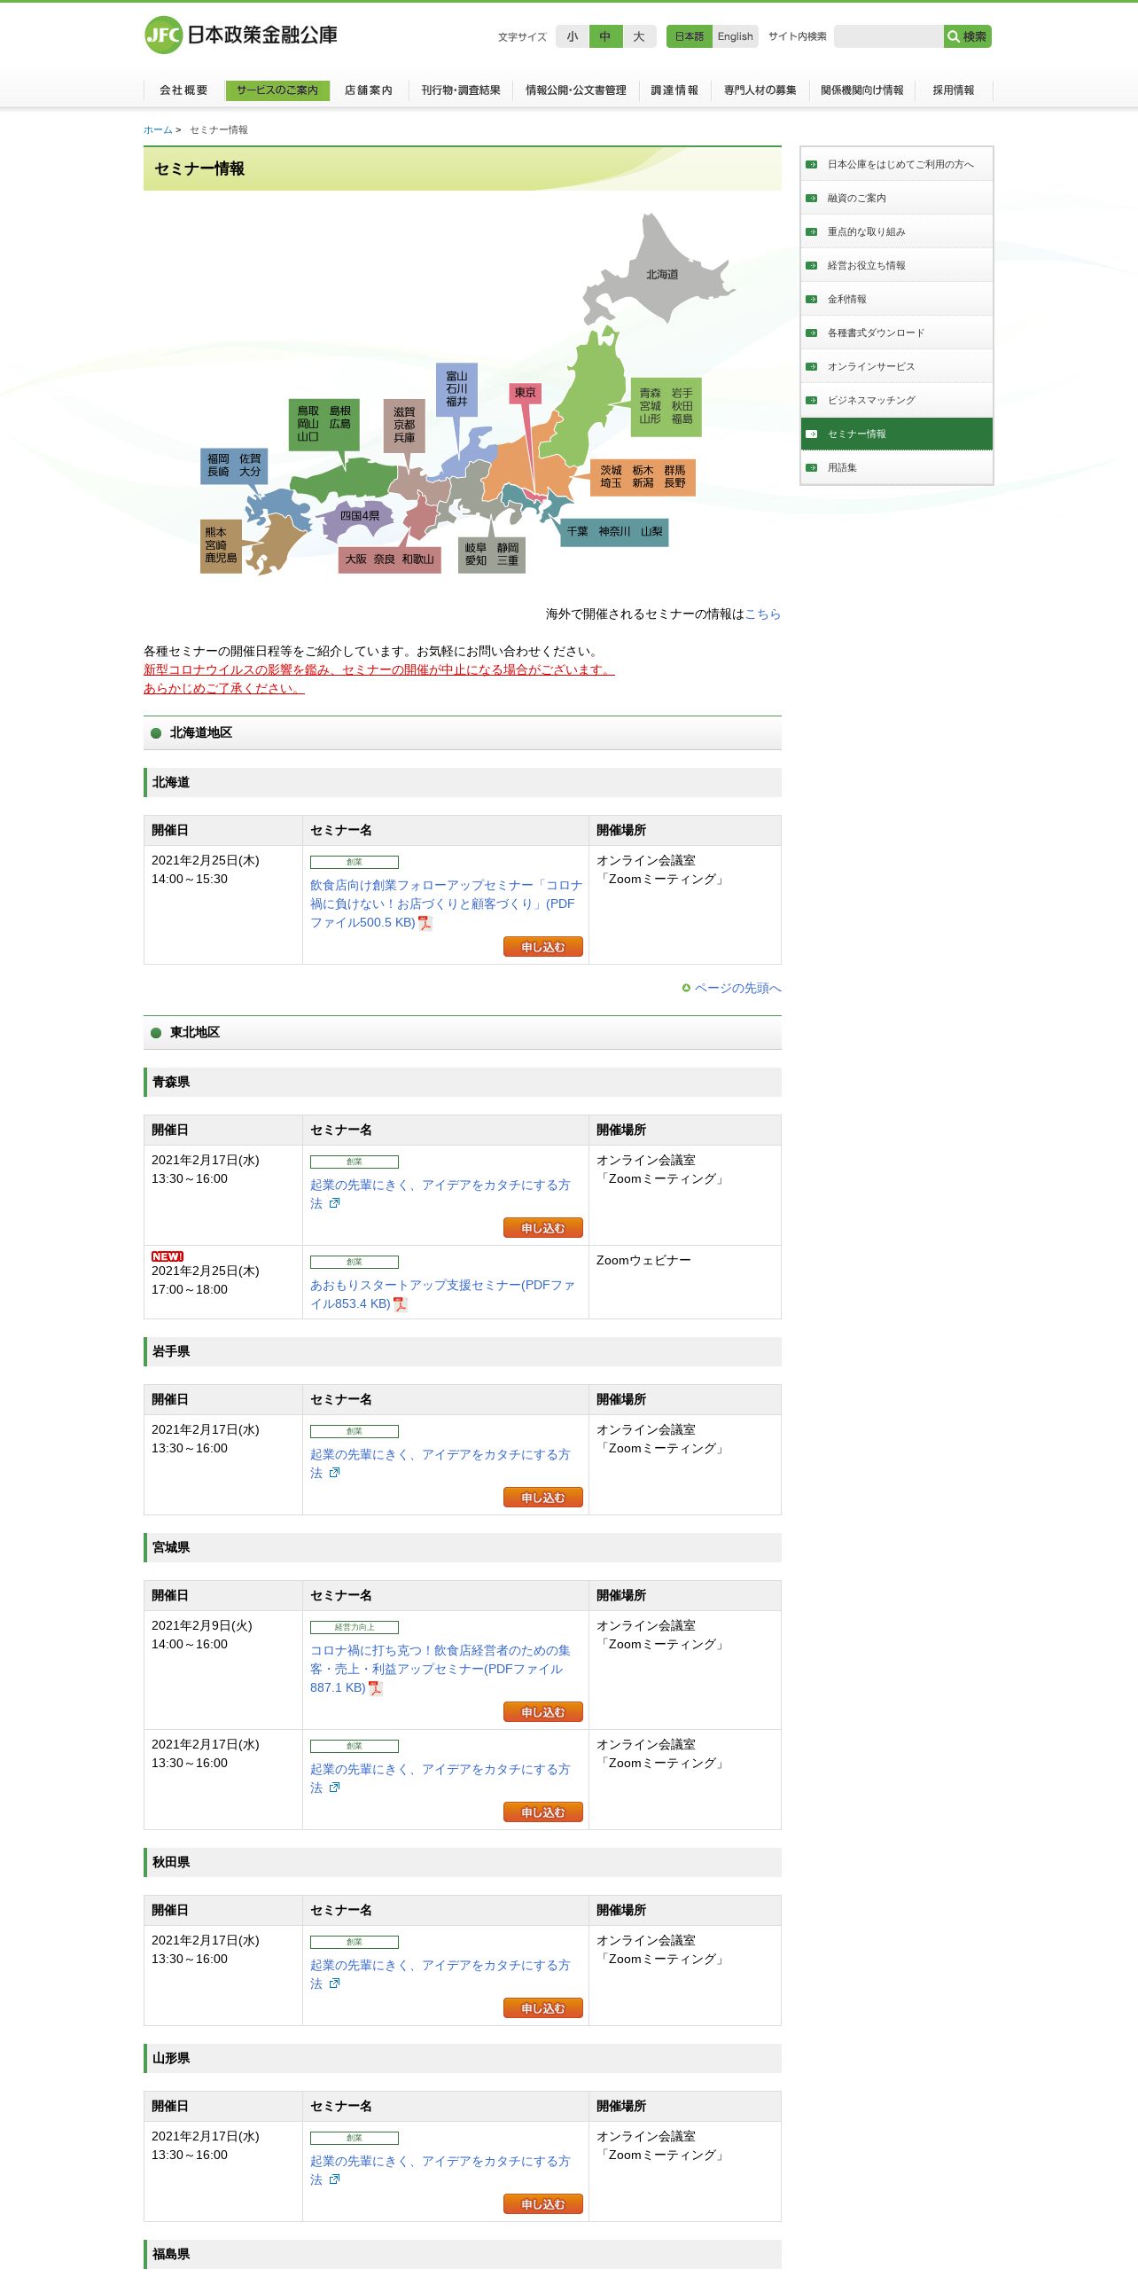
Task: Open the 採用情報 menu
Action: tap(954, 90)
